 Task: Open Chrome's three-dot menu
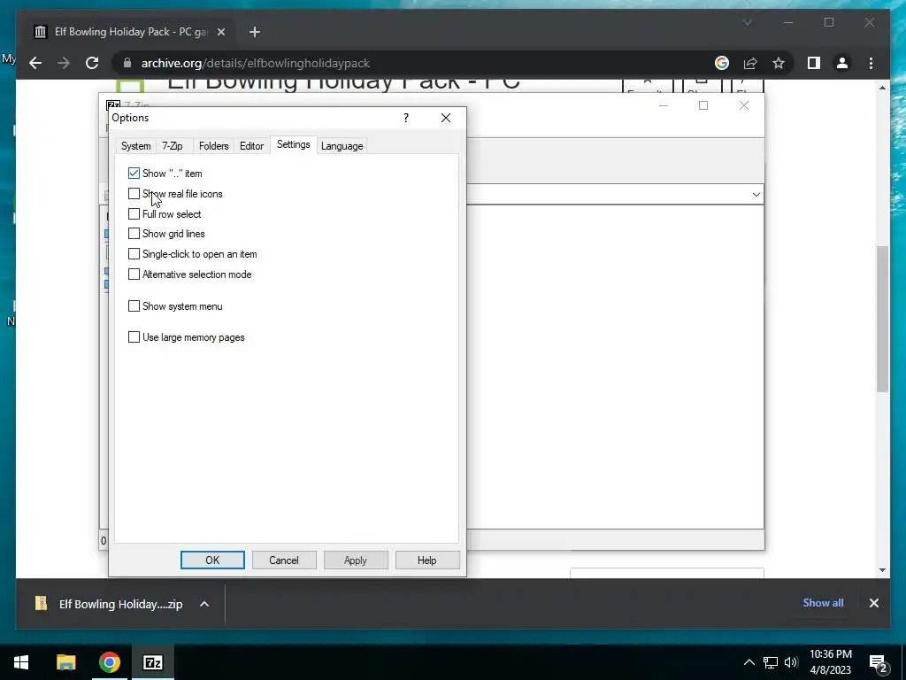pyautogui.click(x=871, y=63)
